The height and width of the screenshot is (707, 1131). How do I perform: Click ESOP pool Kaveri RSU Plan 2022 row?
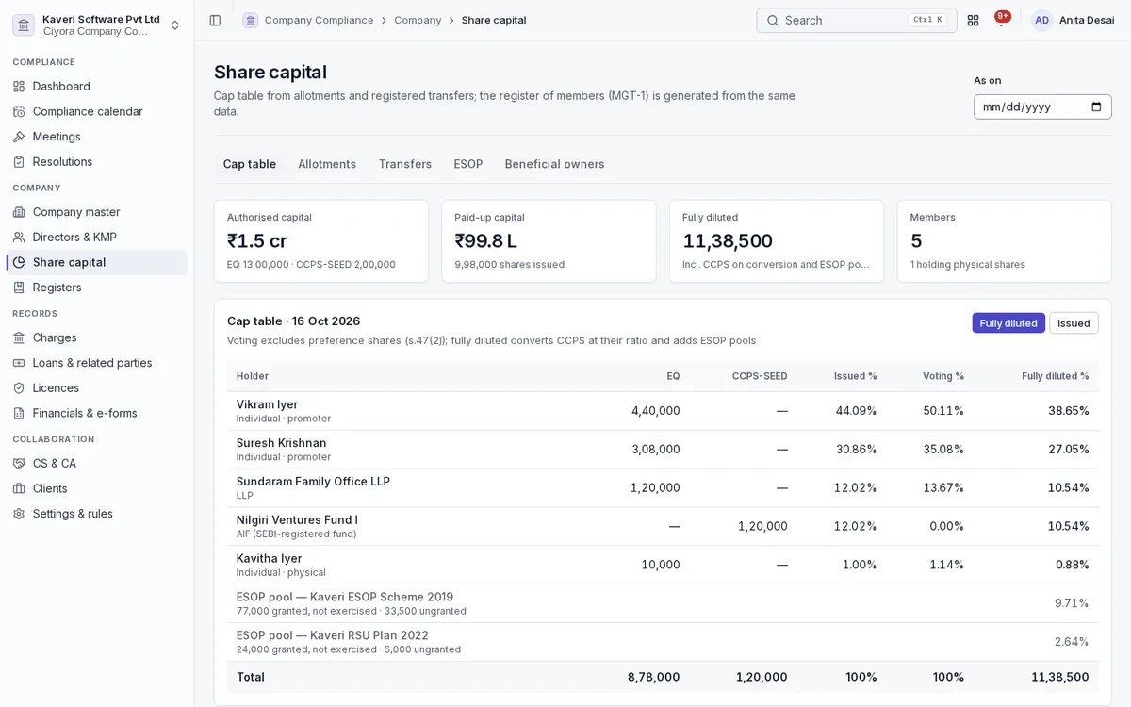663,642
